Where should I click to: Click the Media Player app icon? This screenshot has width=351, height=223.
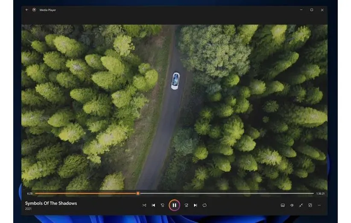(x=34, y=10)
